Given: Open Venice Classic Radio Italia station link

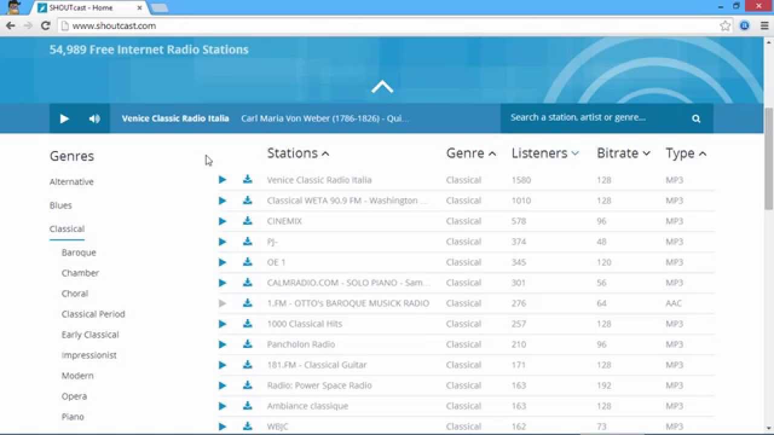Looking at the screenshot, I should click(x=319, y=180).
